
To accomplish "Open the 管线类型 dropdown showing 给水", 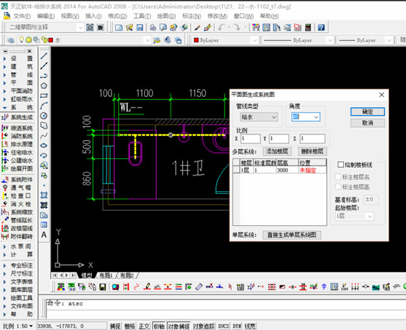I will point(259,117).
